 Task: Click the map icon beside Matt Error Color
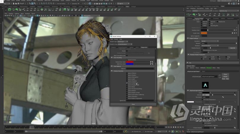click(x=152, y=64)
